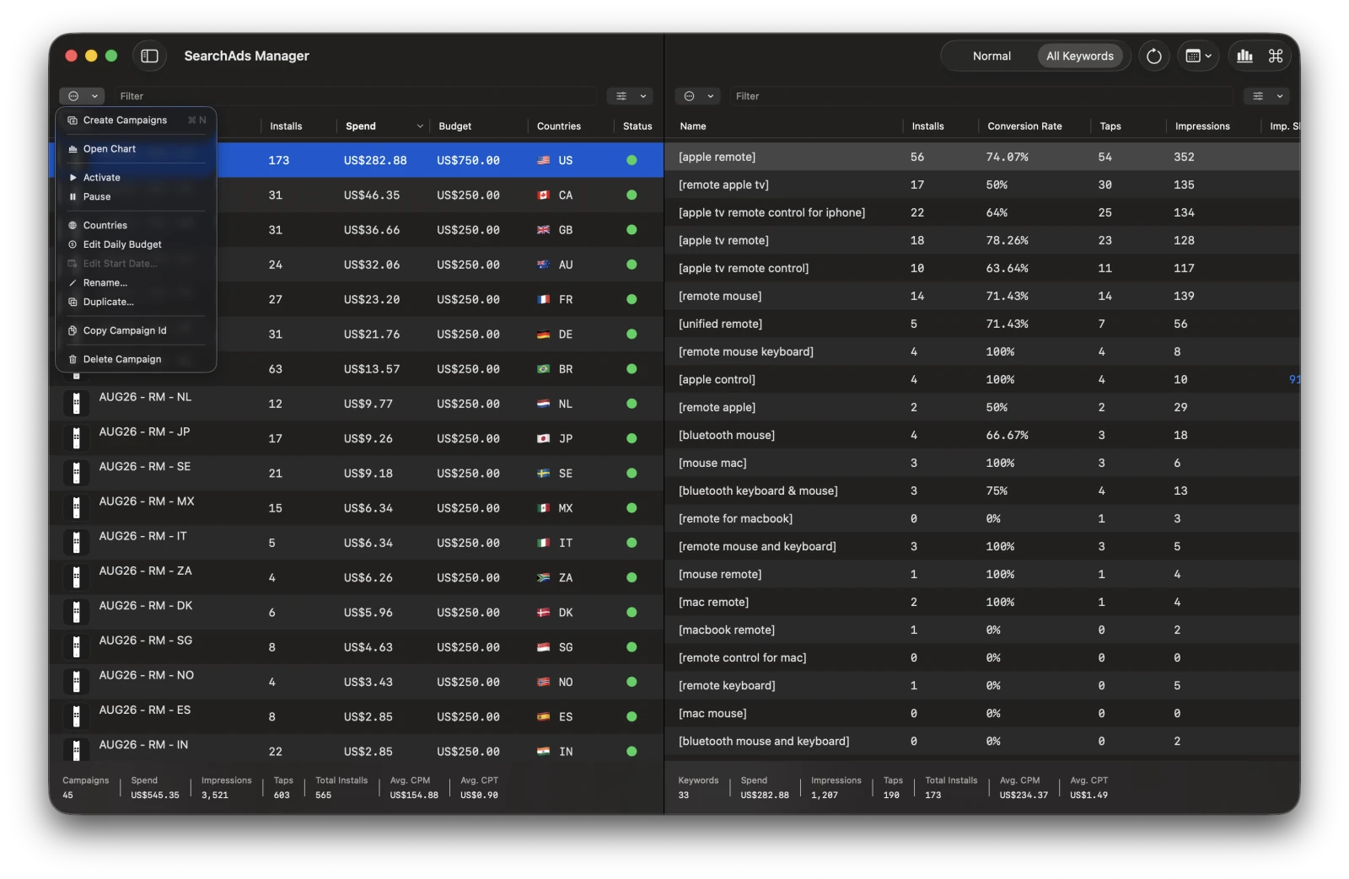Select the [unified remote] keyword row
This screenshot has width=1349, height=879.
(x=983, y=324)
